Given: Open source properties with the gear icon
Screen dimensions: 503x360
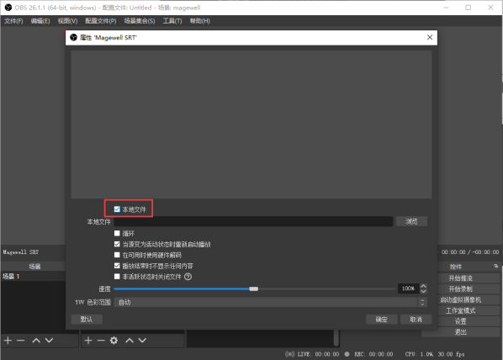Looking at the screenshot, I should [114, 341].
